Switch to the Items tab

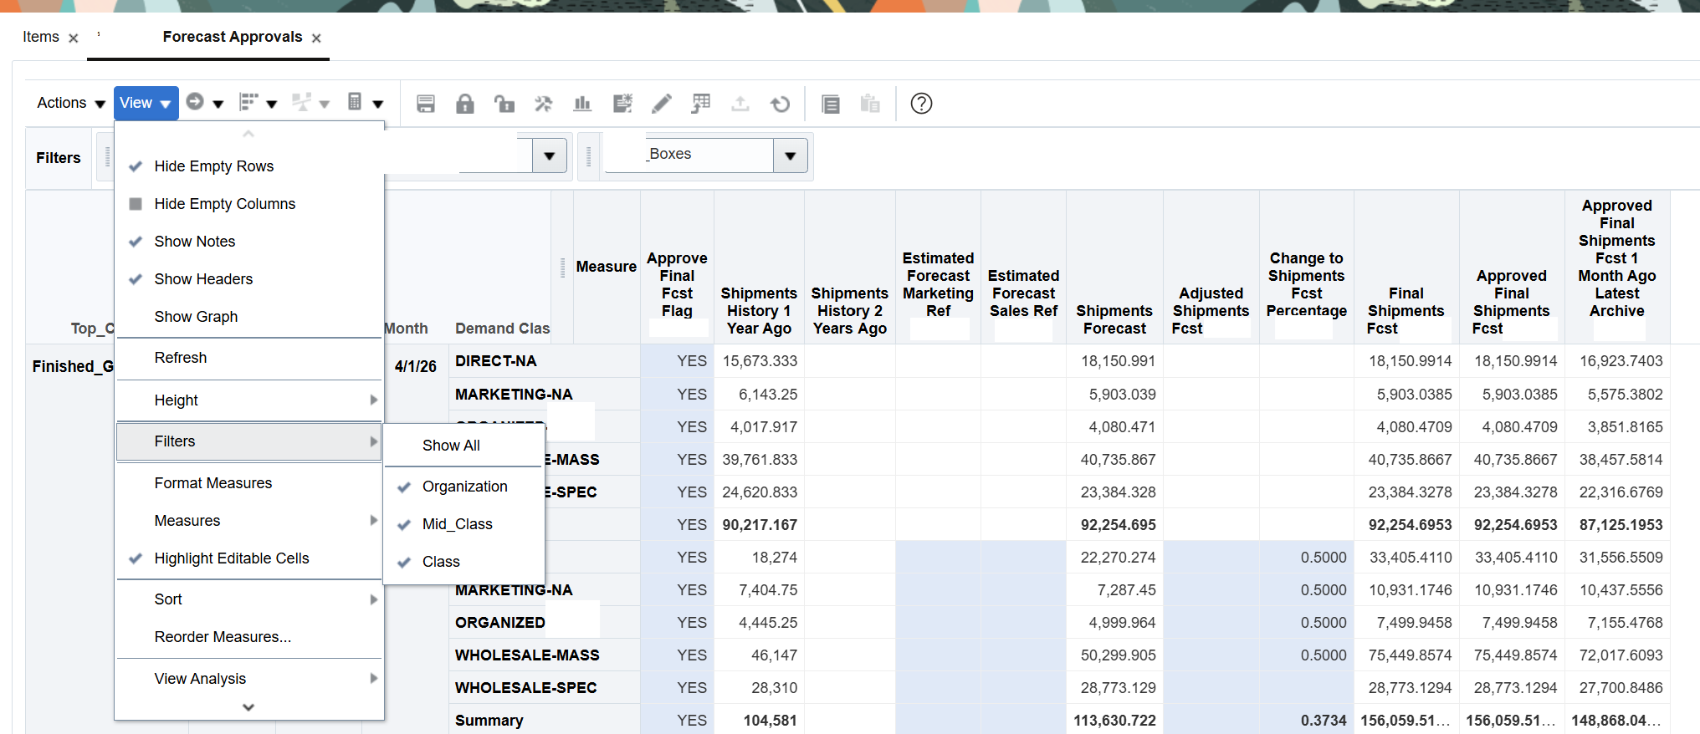point(40,37)
